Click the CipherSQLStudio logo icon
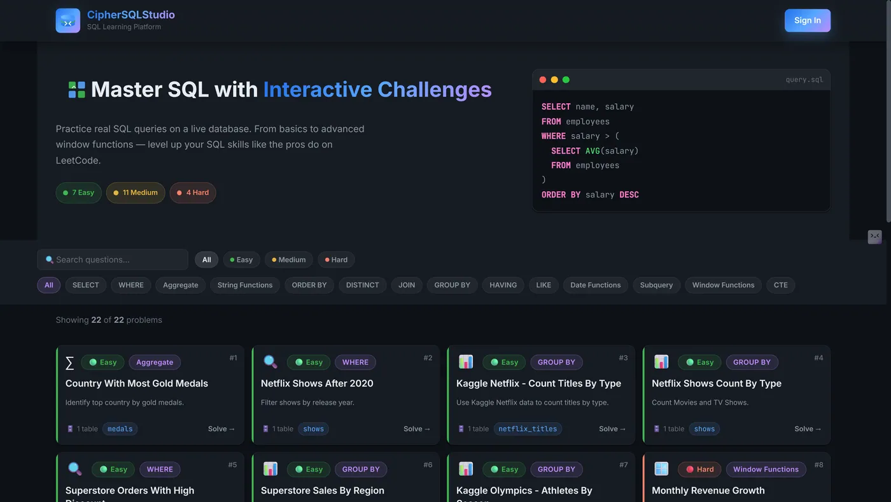The width and height of the screenshot is (891, 502). pos(68,20)
